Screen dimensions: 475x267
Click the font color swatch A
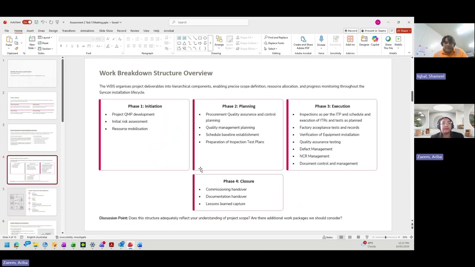coord(116,46)
